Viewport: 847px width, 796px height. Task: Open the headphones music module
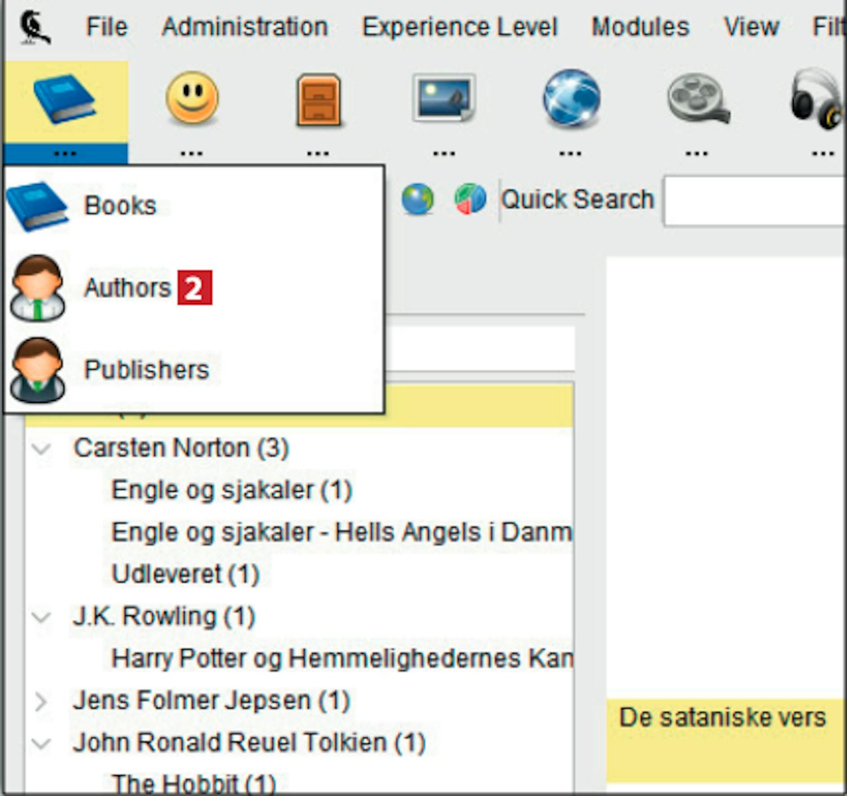(817, 100)
